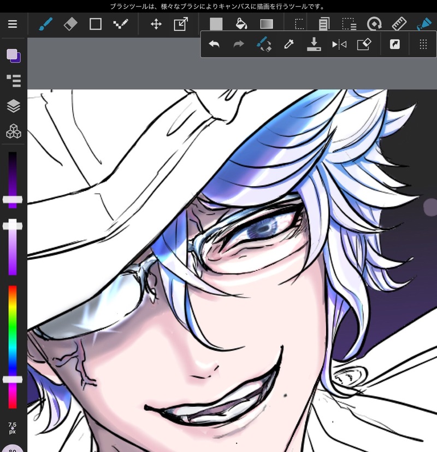Activate the Move tool

[156, 24]
